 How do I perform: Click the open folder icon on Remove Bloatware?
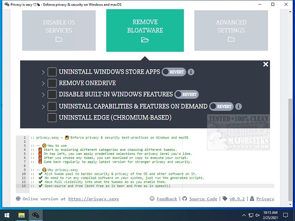click(x=145, y=39)
